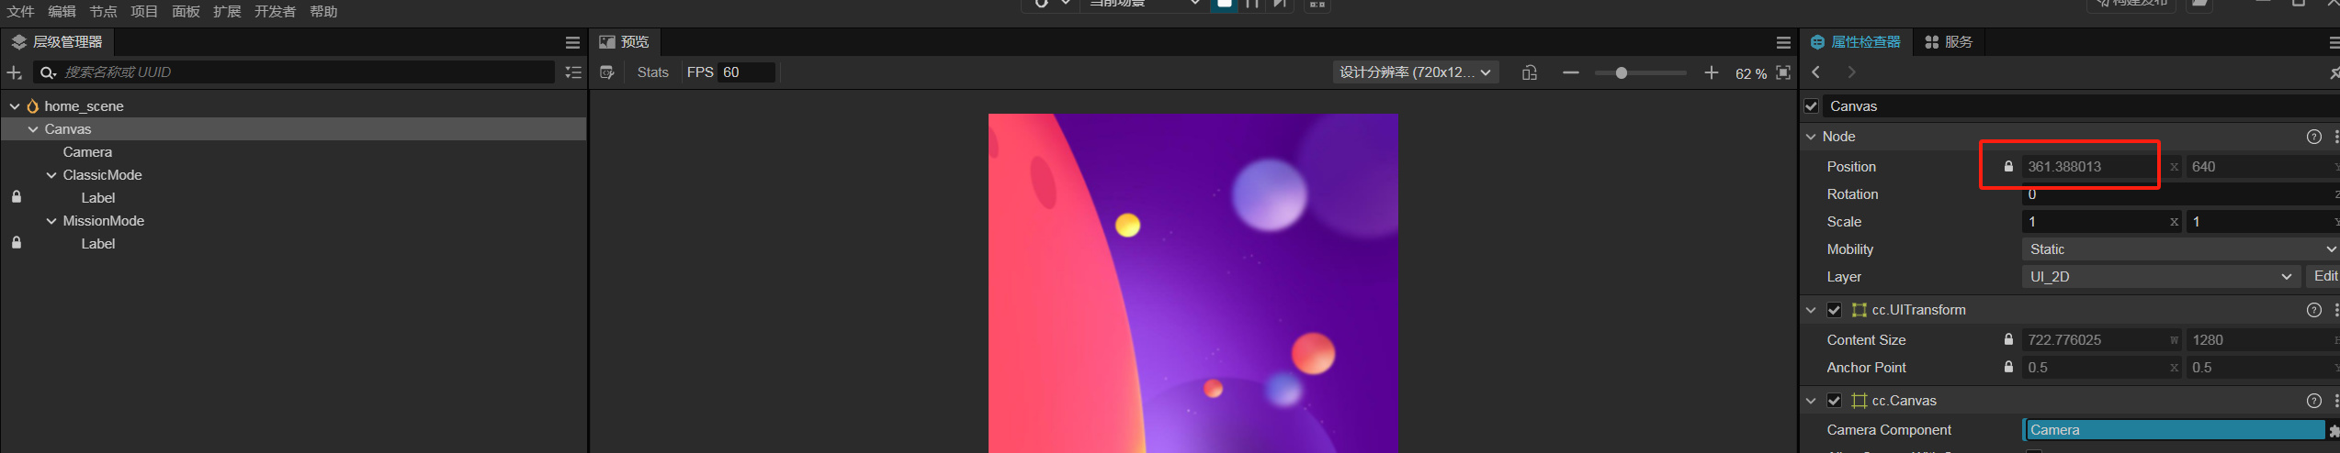Go back in inspector history

[x=1816, y=72]
